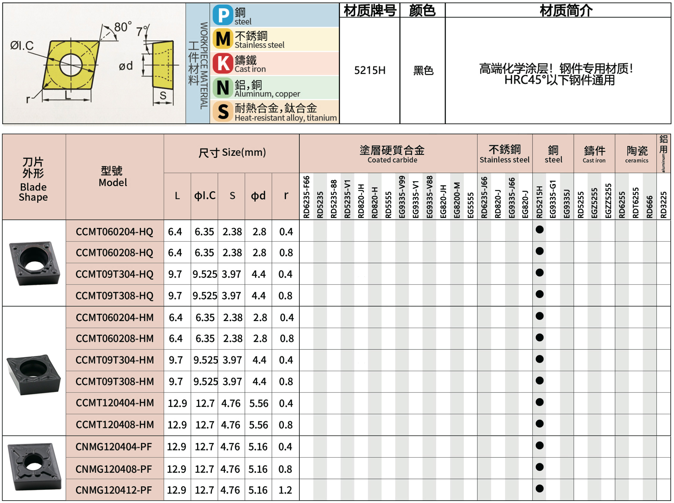The image size is (674, 503).
Task: Click the CNMG PF insert photo
Action: pos(34,467)
